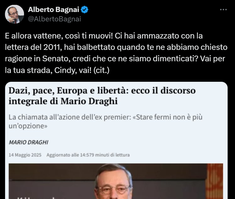
Task: Click the subtitle "Stare fermi non è più un'opzione"
Action: (105, 121)
